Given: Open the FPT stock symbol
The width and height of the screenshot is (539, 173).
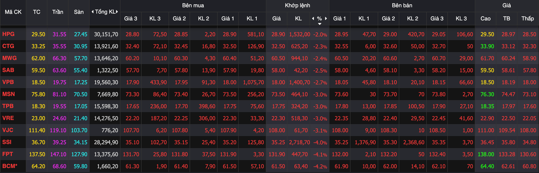Looking at the screenshot, I should 8,154.
